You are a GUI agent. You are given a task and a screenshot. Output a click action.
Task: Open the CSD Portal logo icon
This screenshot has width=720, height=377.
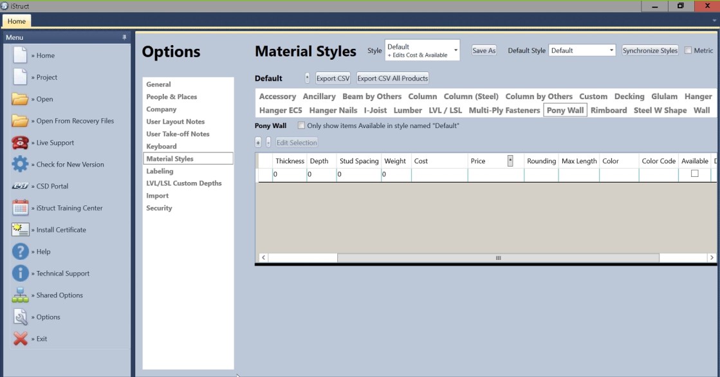(20, 187)
